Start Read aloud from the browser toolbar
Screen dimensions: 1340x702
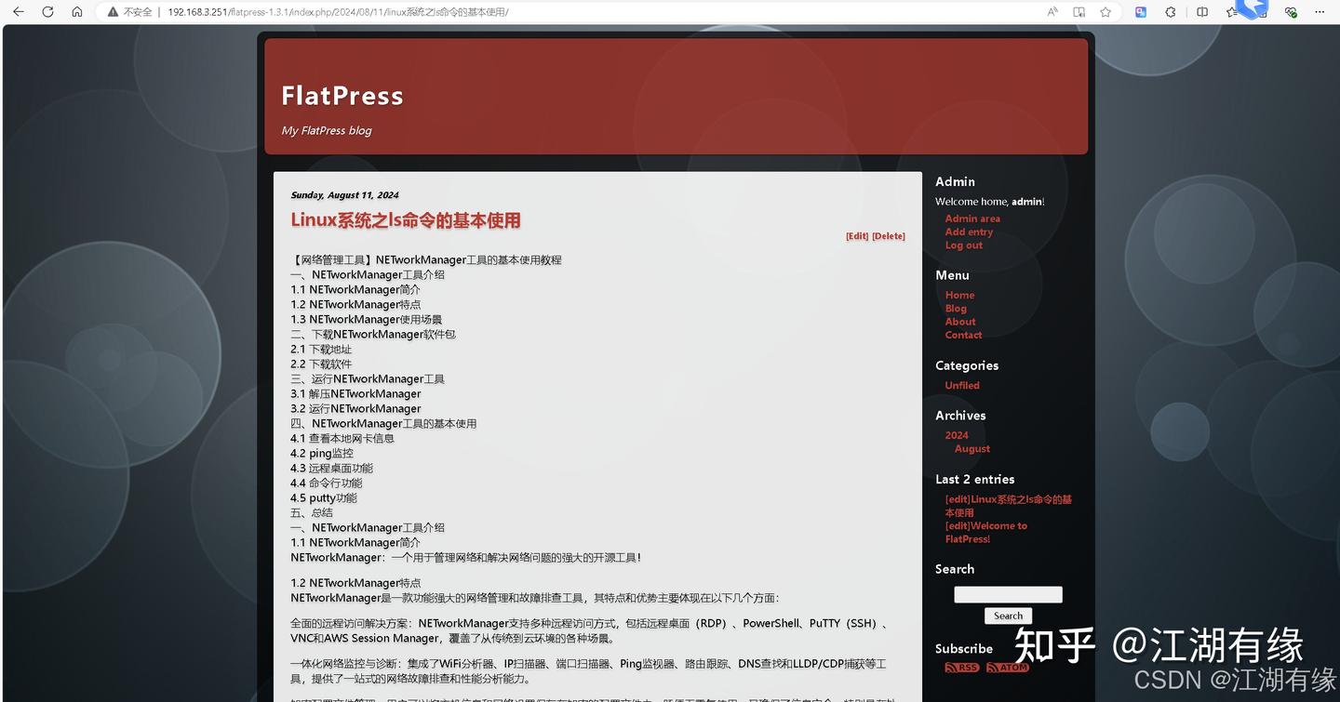[1052, 12]
